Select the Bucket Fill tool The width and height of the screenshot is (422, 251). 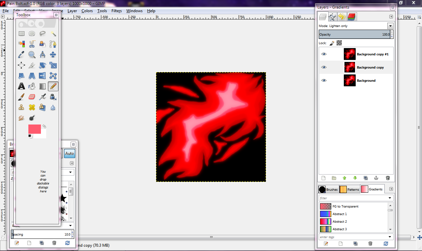32,86
